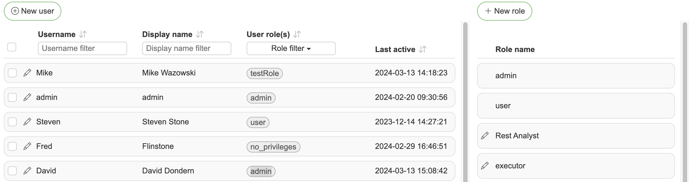Click the New user button
This screenshot has height=182, width=695.
coord(33,11)
